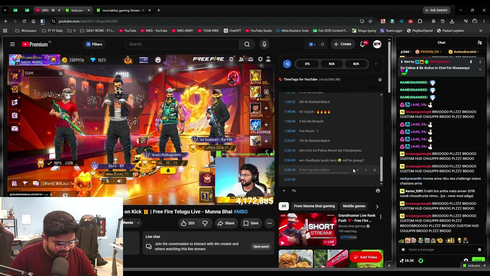Dislike the video with thumbs down
This screenshot has width=490, height=276.
[x=205, y=223]
